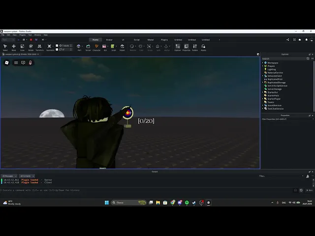Activate the Rotate tool
Image resolution: width=315 pixels, height=236 pixels.
point(31,48)
